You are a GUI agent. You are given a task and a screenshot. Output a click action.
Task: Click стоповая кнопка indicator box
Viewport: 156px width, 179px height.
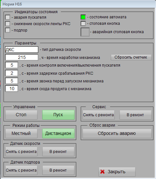83,24
